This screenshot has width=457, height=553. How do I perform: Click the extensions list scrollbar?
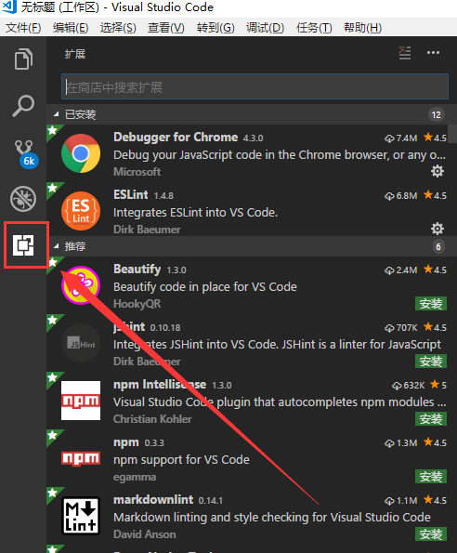click(x=452, y=134)
